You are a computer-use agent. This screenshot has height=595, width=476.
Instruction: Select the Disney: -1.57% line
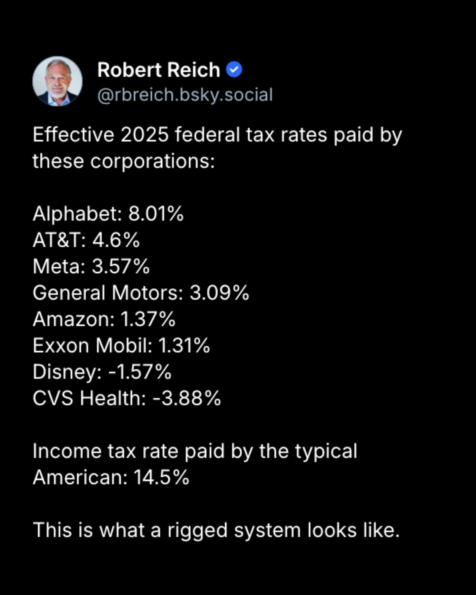102,372
